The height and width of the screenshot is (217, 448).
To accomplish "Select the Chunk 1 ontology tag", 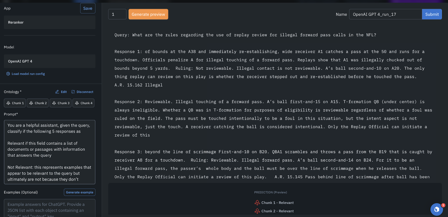I will (x=15, y=103).
